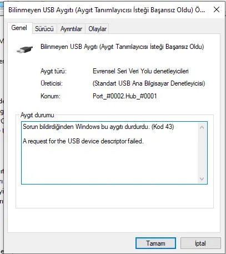Confirm with the Tamam button
The width and height of the screenshot is (226, 254).
click(x=155, y=243)
